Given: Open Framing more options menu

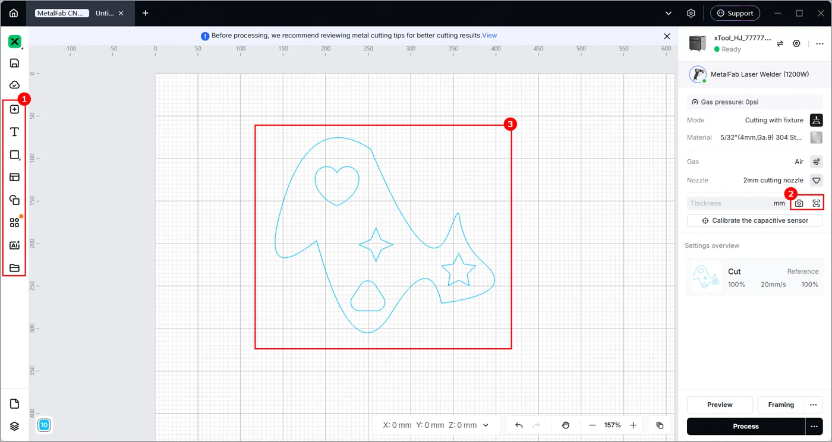Looking at the screenshot, I should point(813,405).
